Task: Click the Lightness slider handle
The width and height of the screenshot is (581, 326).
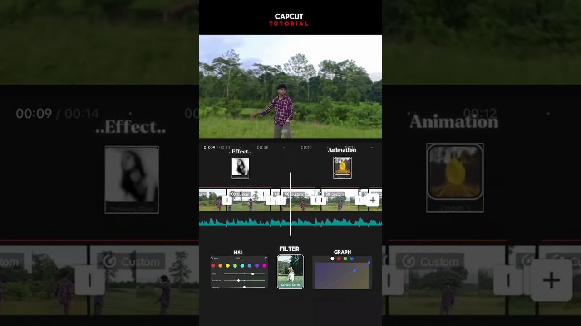Action: [244, 287]
